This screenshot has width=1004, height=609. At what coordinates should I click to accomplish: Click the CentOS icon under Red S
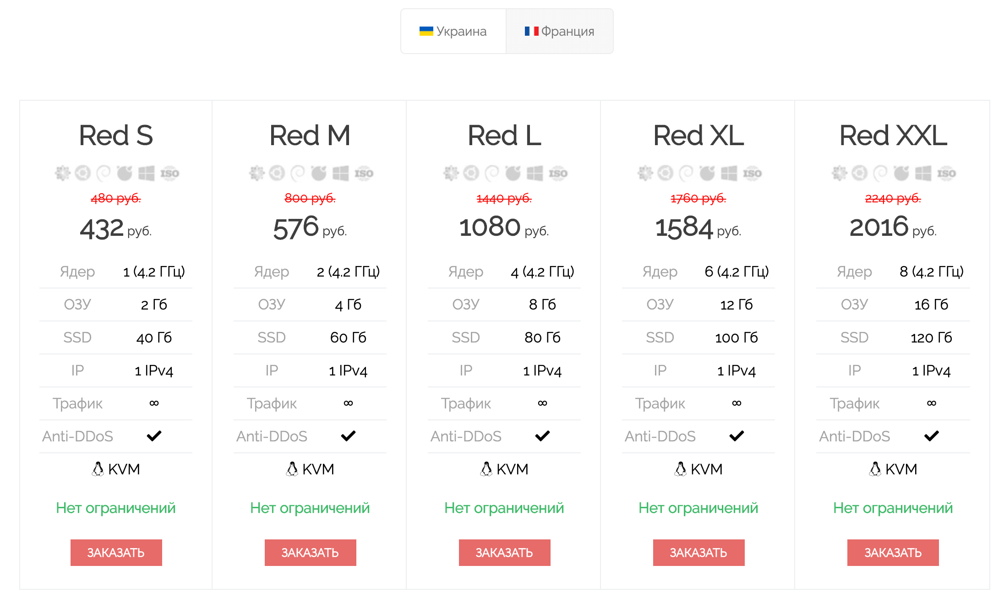63,173
